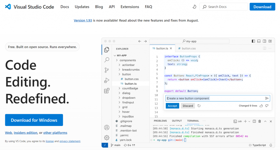
Task: Click the thumbs down icon
Action: (x=267, y=106)
